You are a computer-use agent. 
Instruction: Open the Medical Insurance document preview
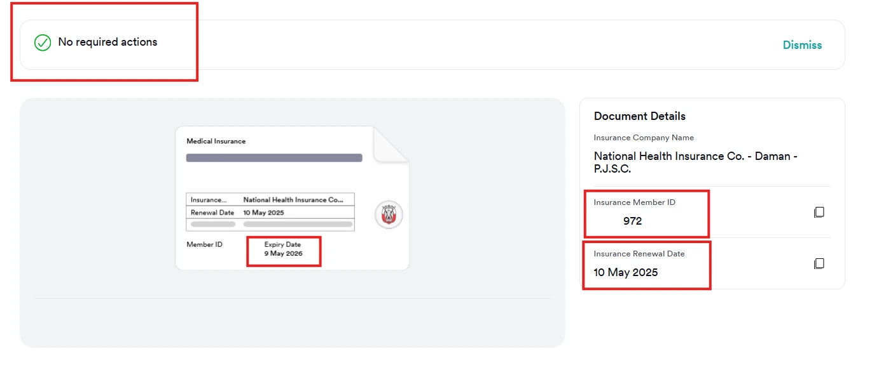click(x=292, y=198)
